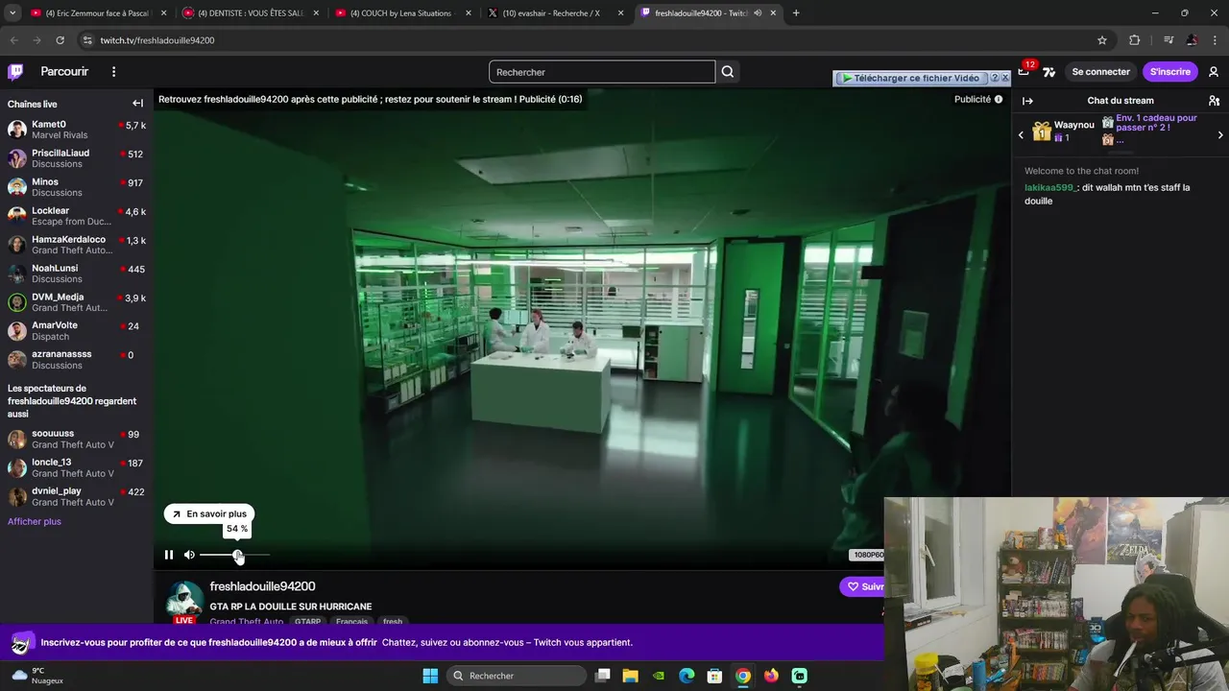Collapse the Chaînes live sidebar

click(x=137, y=104)
